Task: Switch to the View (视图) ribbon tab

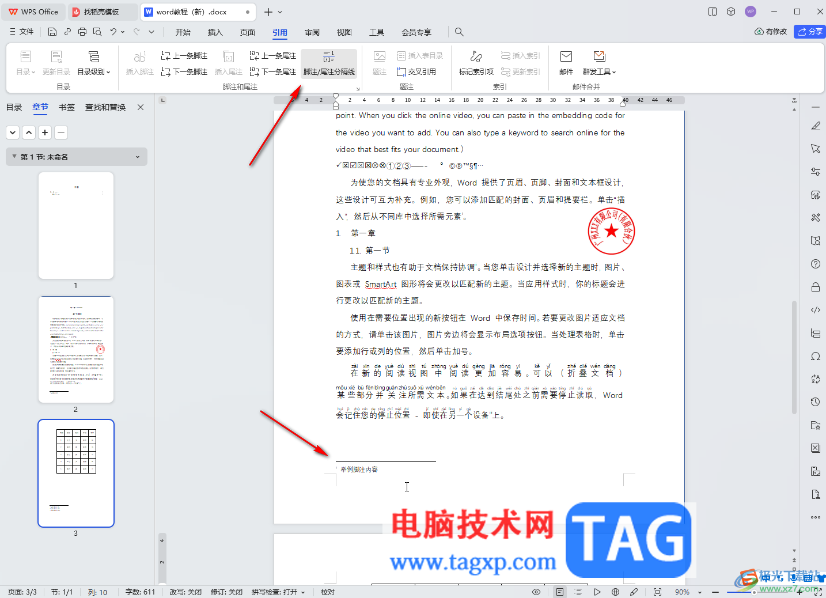Action: pos(344,32)
